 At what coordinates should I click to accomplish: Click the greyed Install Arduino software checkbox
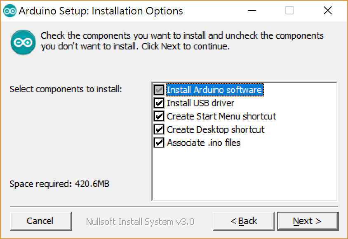tap(159, 90)
